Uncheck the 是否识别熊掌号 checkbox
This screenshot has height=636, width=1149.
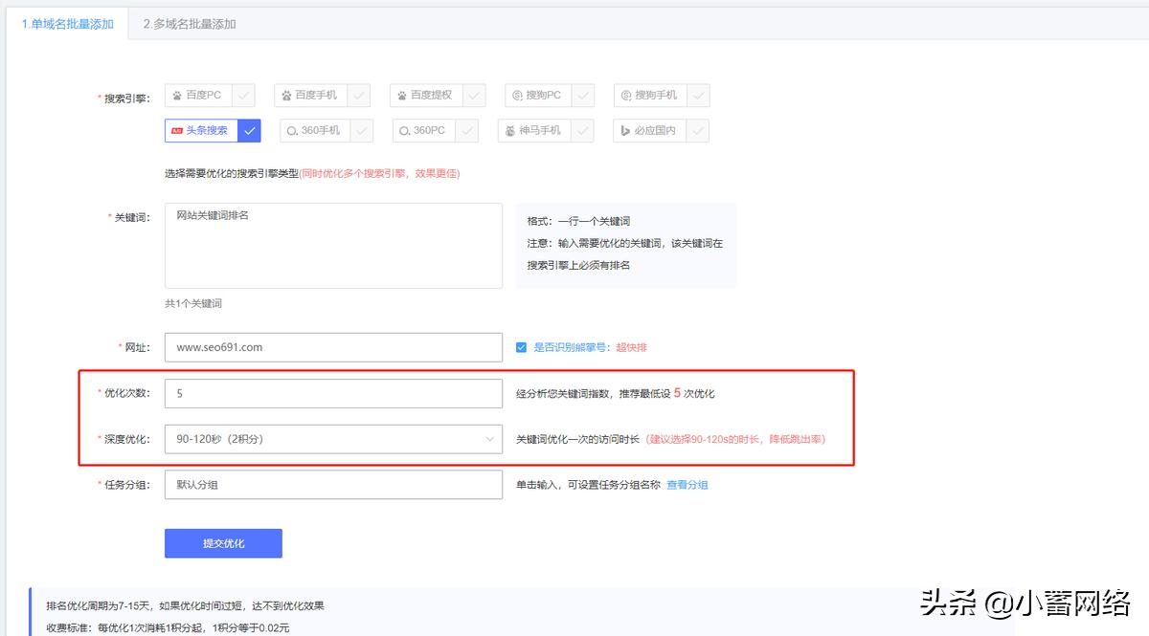point(521,347)
